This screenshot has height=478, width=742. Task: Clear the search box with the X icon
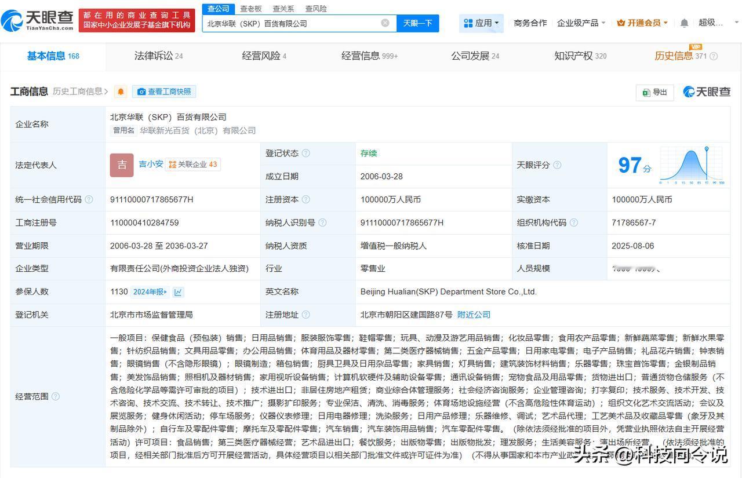[x=385, y=23]
